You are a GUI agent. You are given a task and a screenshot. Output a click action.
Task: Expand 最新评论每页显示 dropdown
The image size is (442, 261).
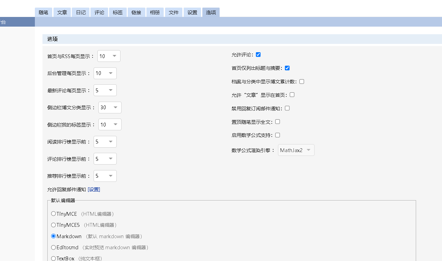click(105, 90)
